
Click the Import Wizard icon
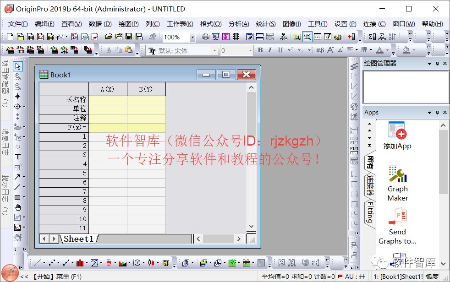click(x=10, y=50)
